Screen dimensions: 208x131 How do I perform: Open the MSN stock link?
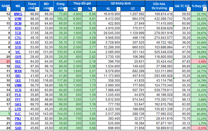tap(18, 71)
